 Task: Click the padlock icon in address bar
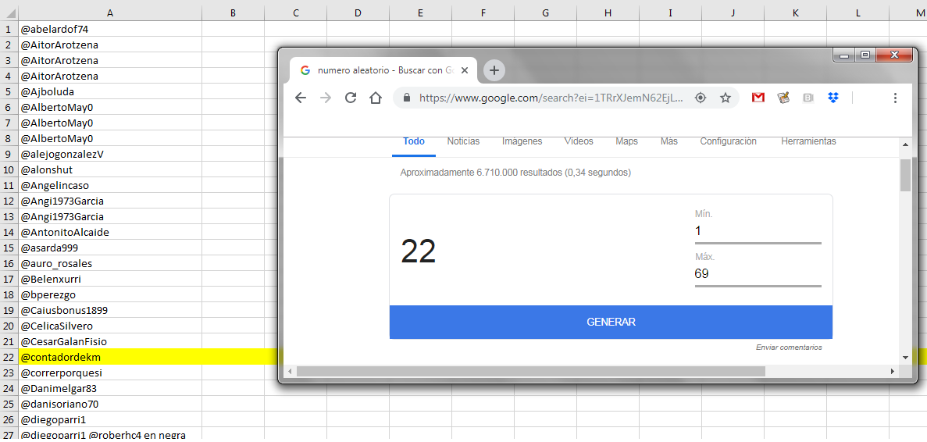[x=406, y=98]
